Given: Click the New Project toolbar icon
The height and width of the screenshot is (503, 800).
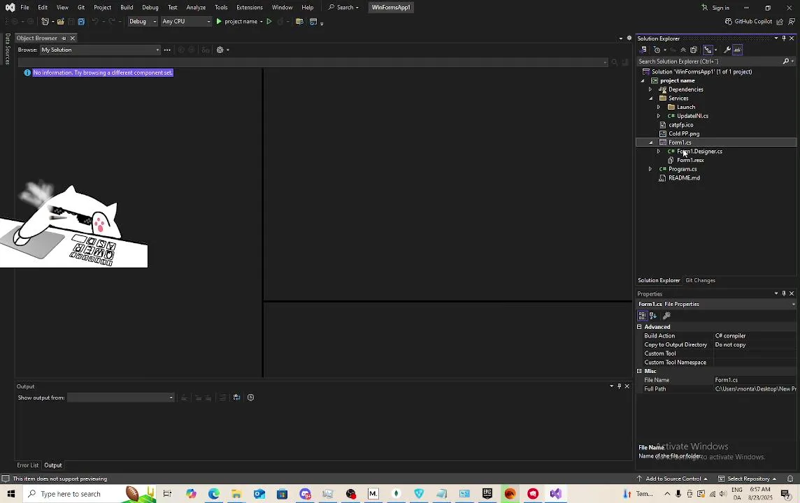Looking at the screenshot, I should point(45,22).
